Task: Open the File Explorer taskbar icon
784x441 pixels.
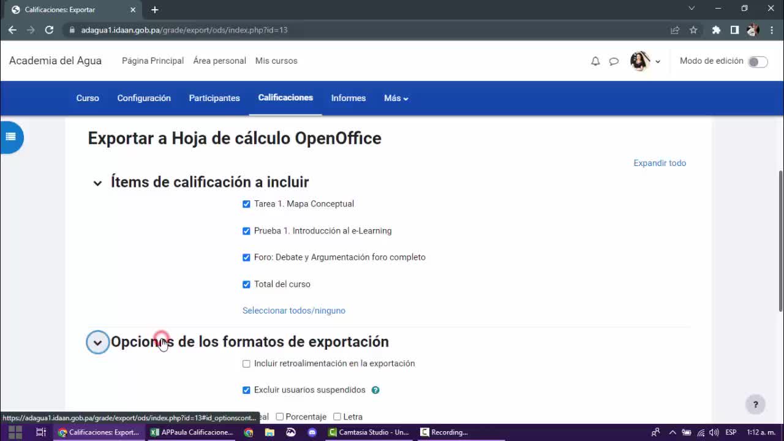Action: [x=269, y=432]
